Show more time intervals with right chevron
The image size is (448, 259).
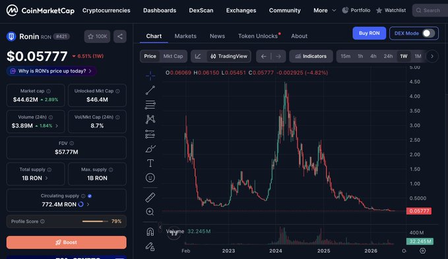coord(432,56)
